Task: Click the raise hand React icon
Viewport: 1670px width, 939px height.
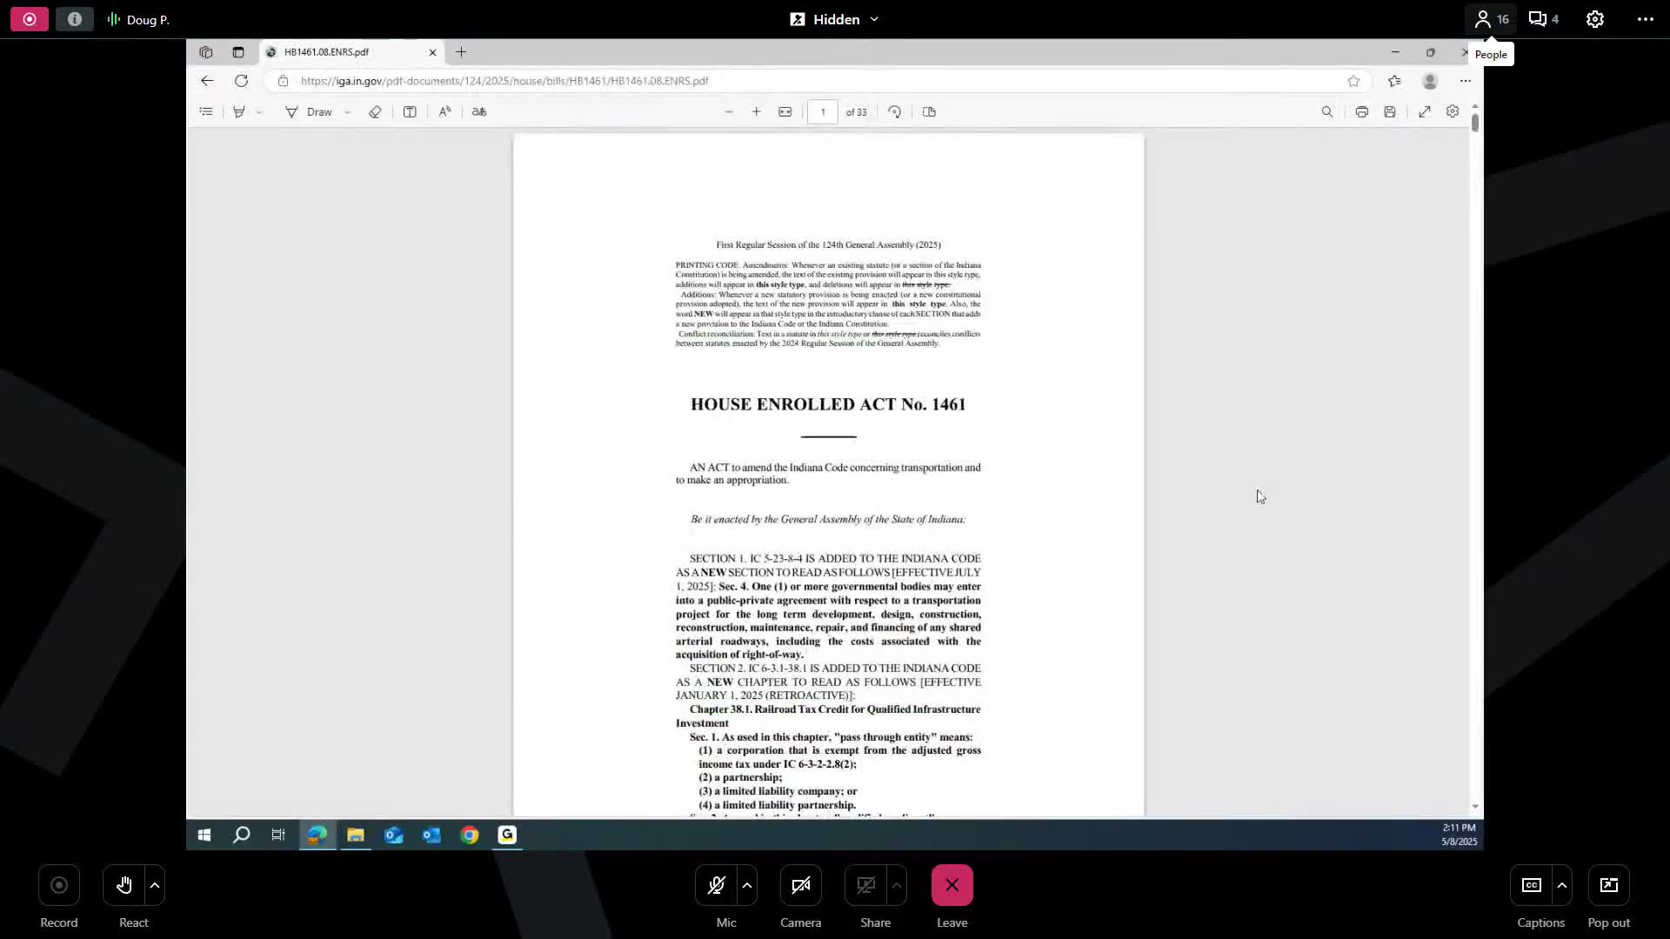Action: click(124, 885)
